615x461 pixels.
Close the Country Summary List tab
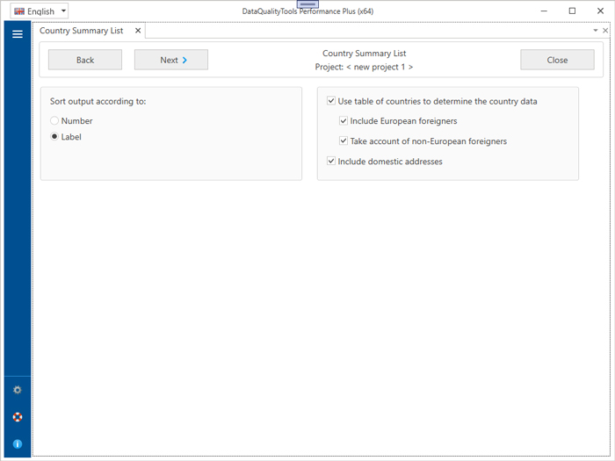tap(137, 31)
